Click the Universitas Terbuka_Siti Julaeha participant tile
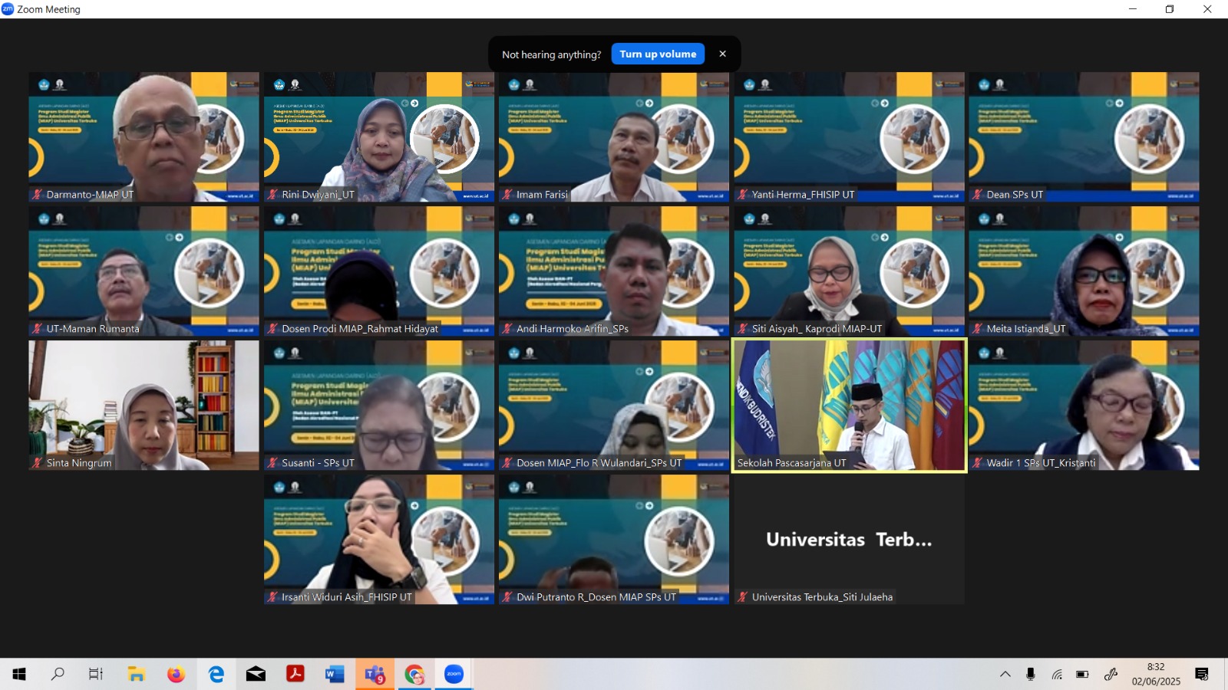 point(849,540)
